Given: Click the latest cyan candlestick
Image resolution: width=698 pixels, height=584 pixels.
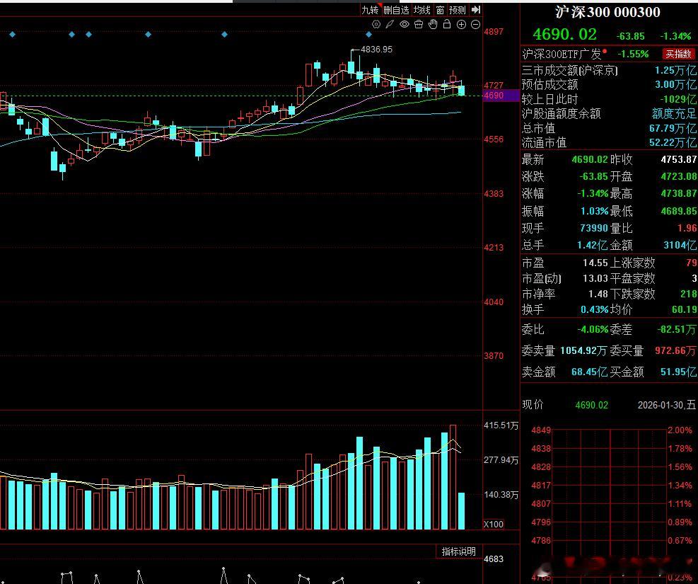Looking at the screenshot, I should pyautogui.click(x=461, y=91).
